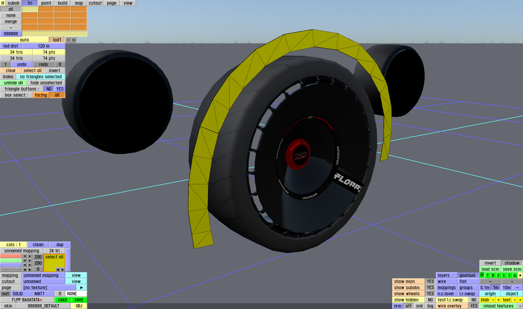The height and width of the screenshot is (309, 523).
Task: Click the red colour slider increase arrow
Action: coord(30,256)
